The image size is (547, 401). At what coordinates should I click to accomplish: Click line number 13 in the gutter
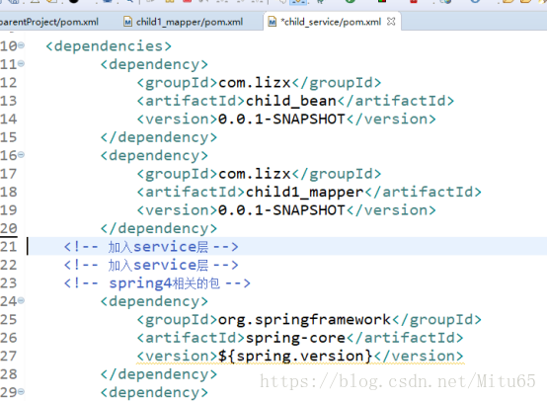(9, 101)
